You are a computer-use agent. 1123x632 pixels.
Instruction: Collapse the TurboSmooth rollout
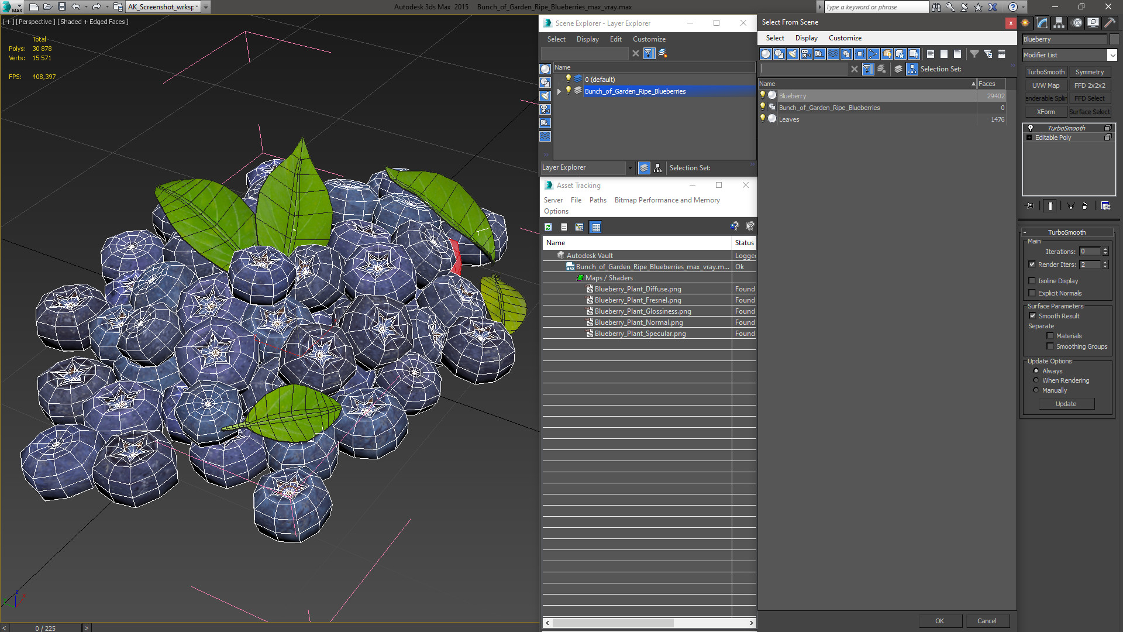click(x=1025, y=232)
